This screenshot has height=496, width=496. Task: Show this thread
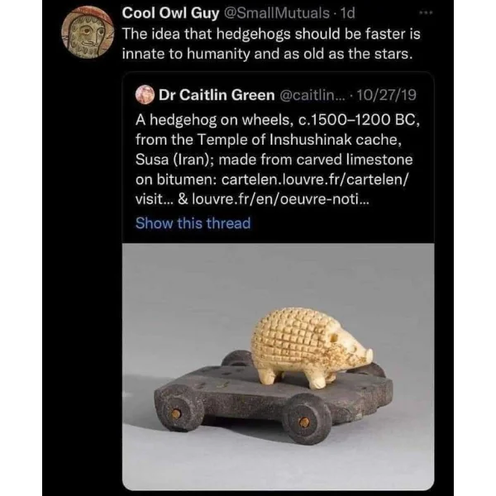point(193,223)
